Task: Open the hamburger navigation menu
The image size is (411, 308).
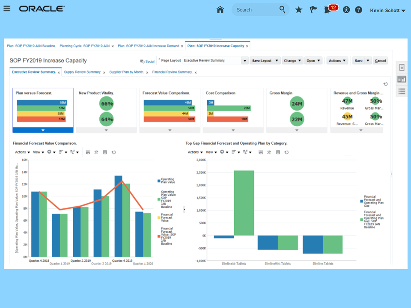Action: (7, 9)
